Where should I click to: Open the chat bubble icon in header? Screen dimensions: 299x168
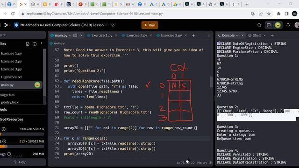pyautogui.click(x=269, y=25)
